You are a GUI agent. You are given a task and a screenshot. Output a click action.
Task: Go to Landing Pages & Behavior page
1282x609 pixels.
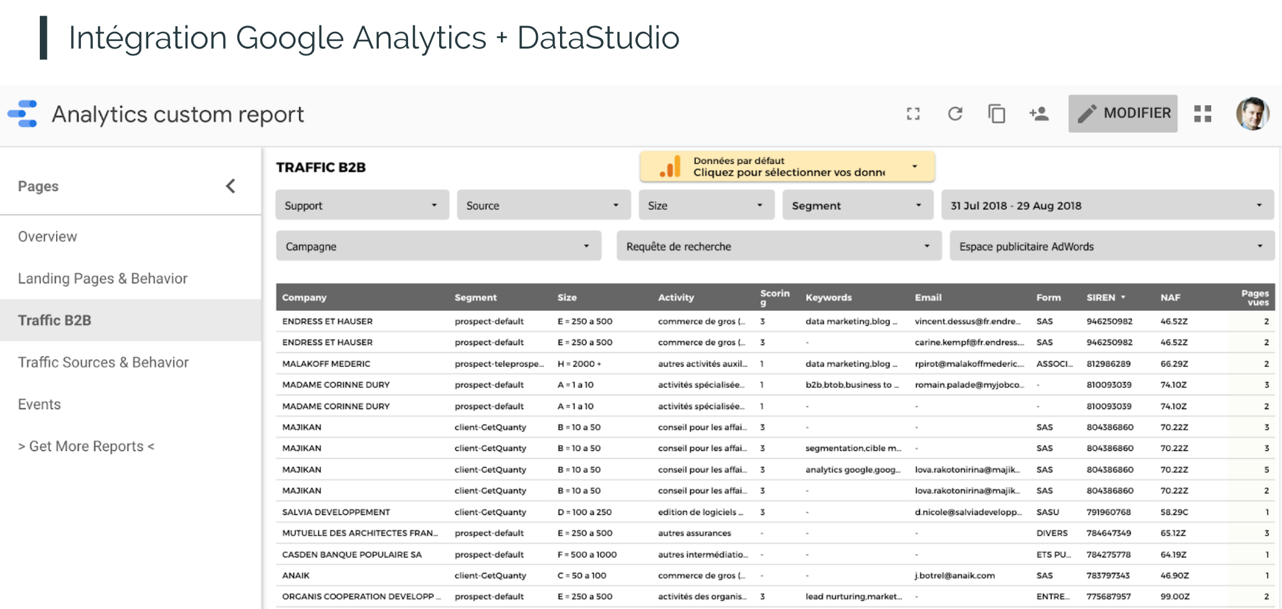pyautogui.click(x=103, y=278)
